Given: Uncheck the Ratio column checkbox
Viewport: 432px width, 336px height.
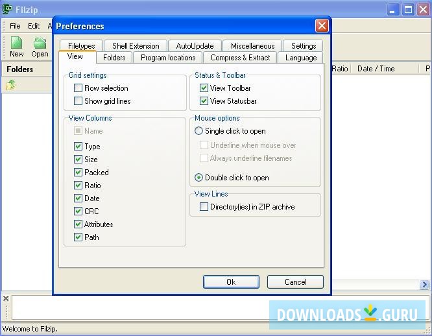Looking at the screenshot, I should pyautogui.click(x=78, y=185).
